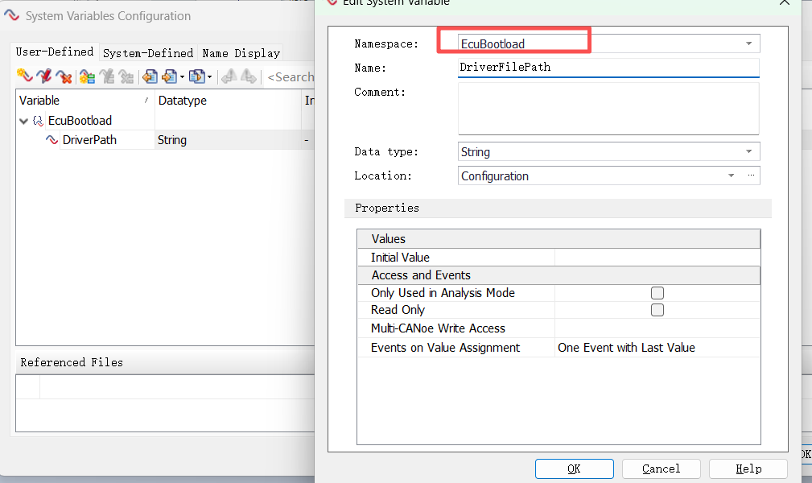Viewport: 812px width, 483px height.
Task: Sort by the Variable column header
Action: [x=85, y=101]
